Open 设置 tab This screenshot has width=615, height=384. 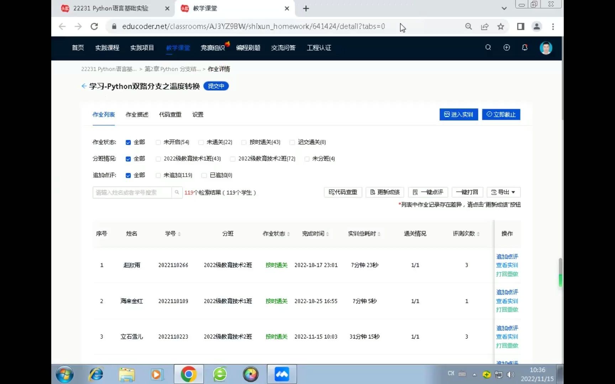coord(198,114)
